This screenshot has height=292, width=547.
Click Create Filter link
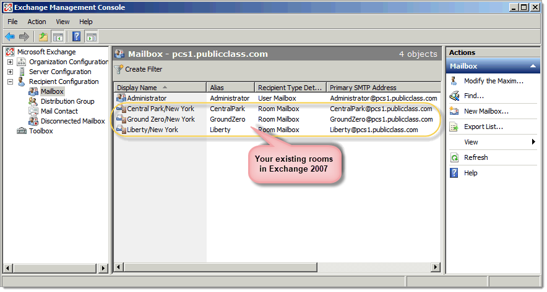point(144,69)
